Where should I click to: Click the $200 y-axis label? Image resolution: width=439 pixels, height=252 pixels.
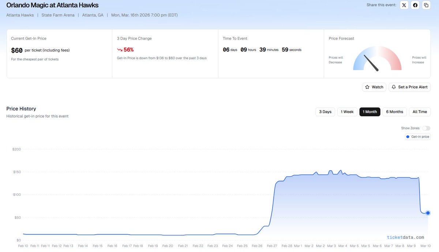point(16,149)
